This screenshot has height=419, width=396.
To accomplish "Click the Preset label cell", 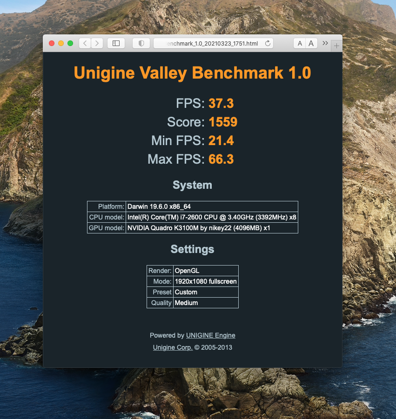I will [160, 292].
